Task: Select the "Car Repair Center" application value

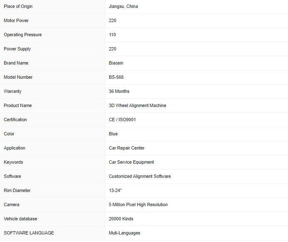Action: [x=127, y=148]
